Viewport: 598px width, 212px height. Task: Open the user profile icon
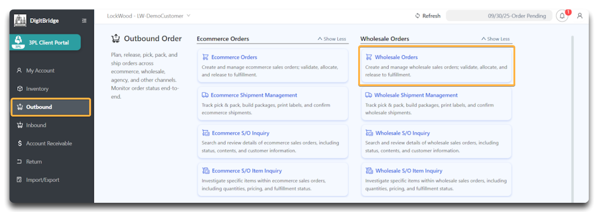click(580, 16)
